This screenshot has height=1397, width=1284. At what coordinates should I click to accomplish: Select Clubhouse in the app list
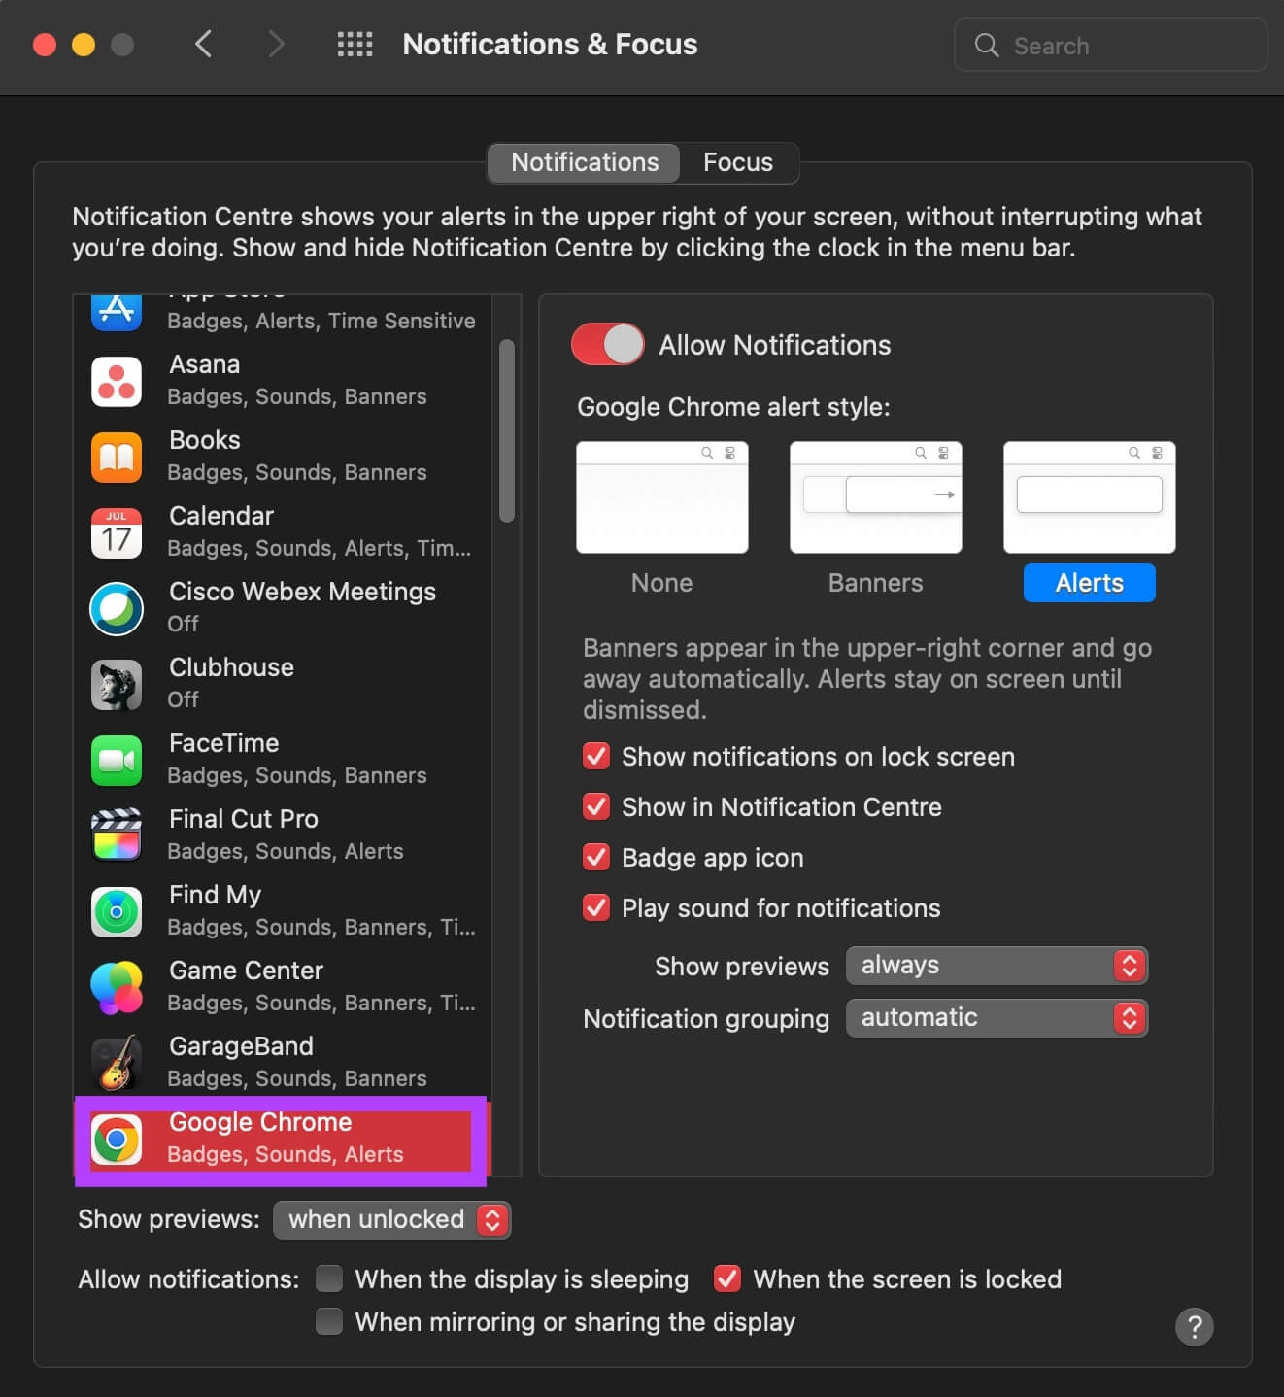coord(283,684)
